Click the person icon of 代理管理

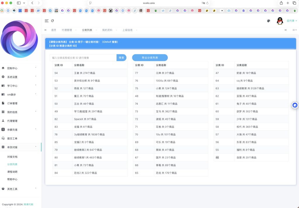3,120
